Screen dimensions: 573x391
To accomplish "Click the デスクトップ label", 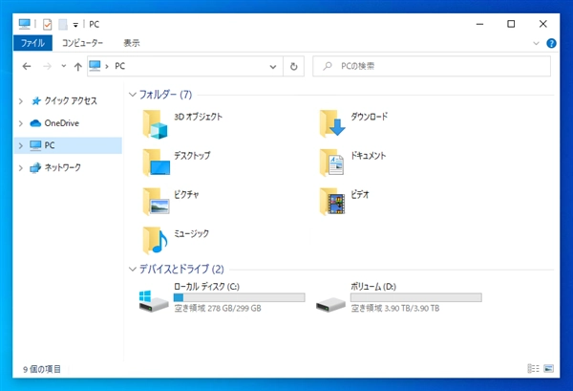I will 192,156.
